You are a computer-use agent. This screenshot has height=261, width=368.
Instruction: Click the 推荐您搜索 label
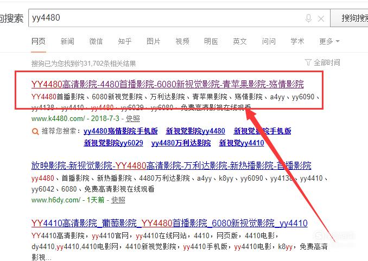(x=61, y=131)
